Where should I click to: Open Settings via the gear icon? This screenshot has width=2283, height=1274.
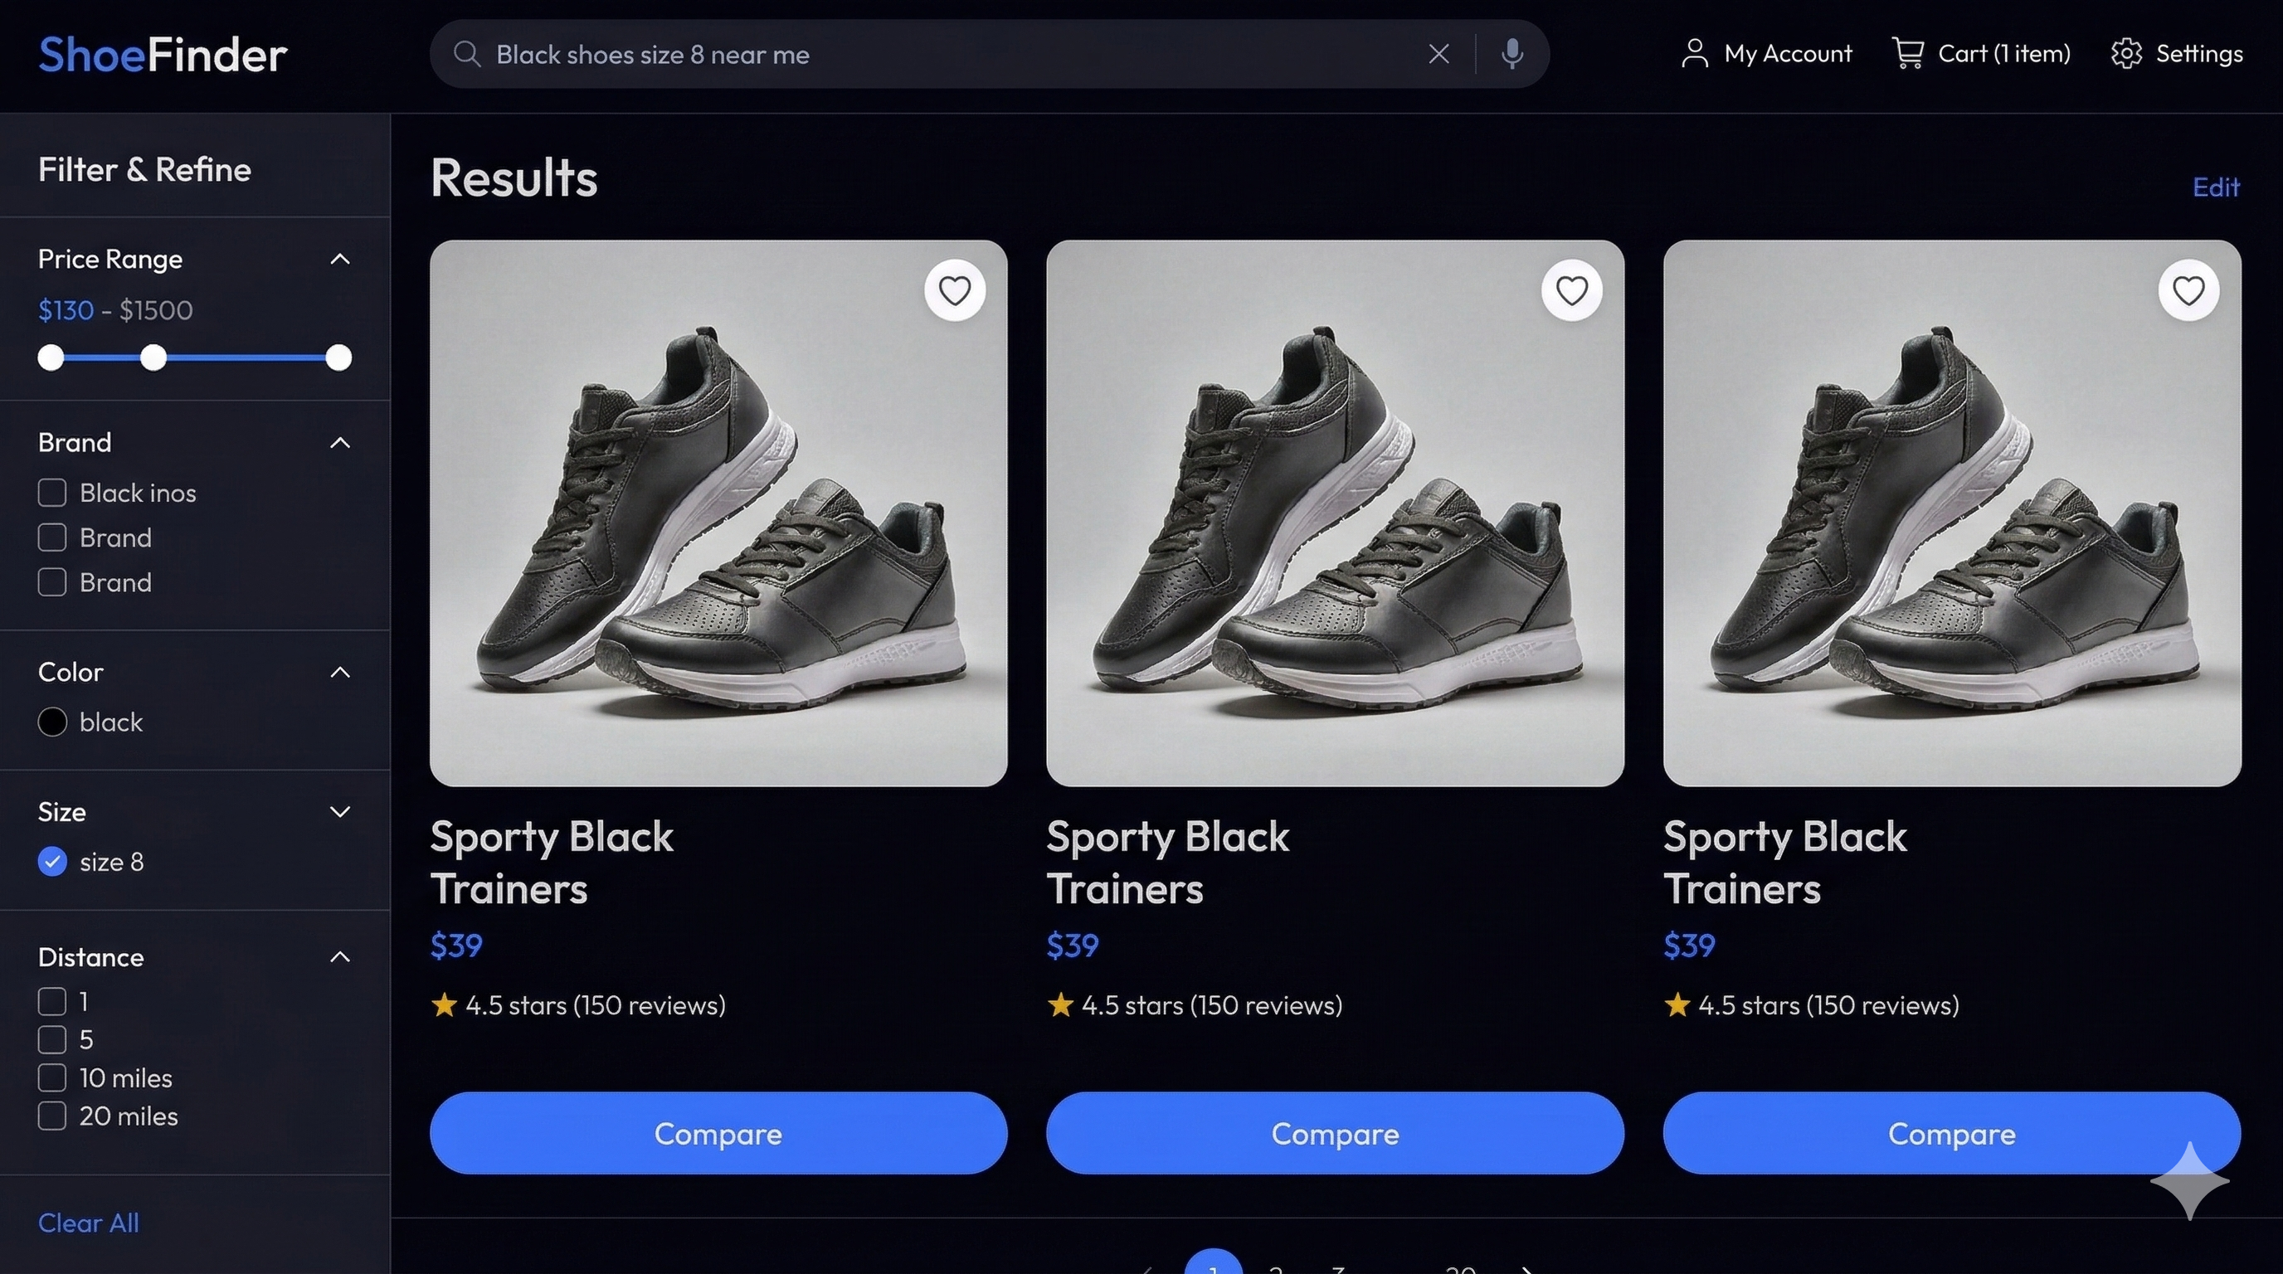point(2126,53)
